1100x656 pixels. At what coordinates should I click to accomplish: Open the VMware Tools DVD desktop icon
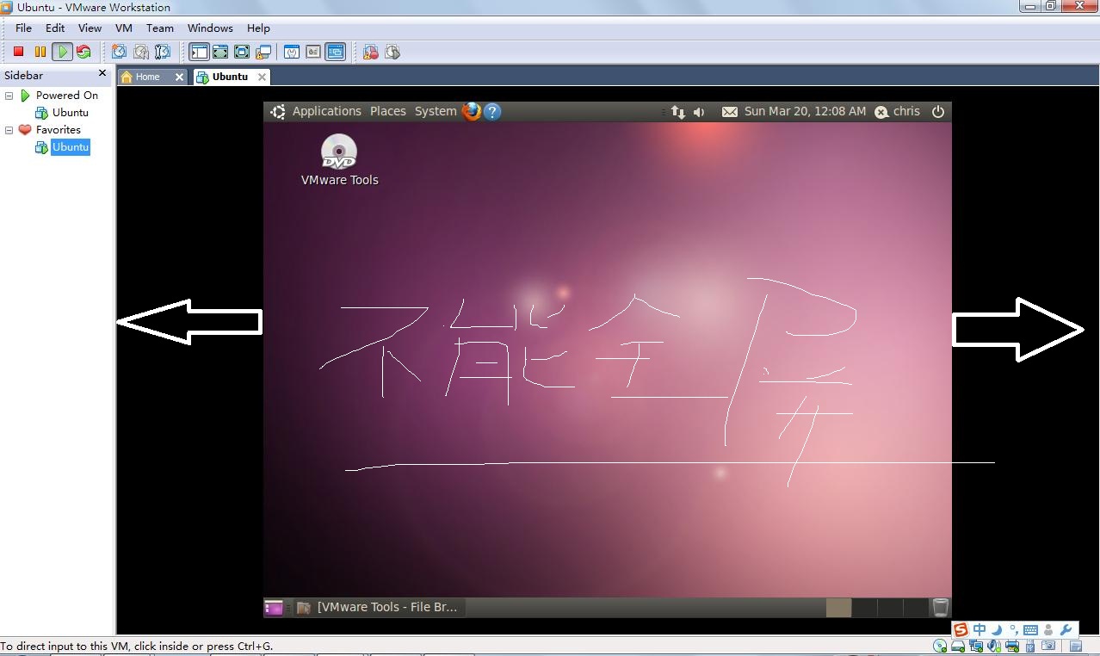point(339,160)
